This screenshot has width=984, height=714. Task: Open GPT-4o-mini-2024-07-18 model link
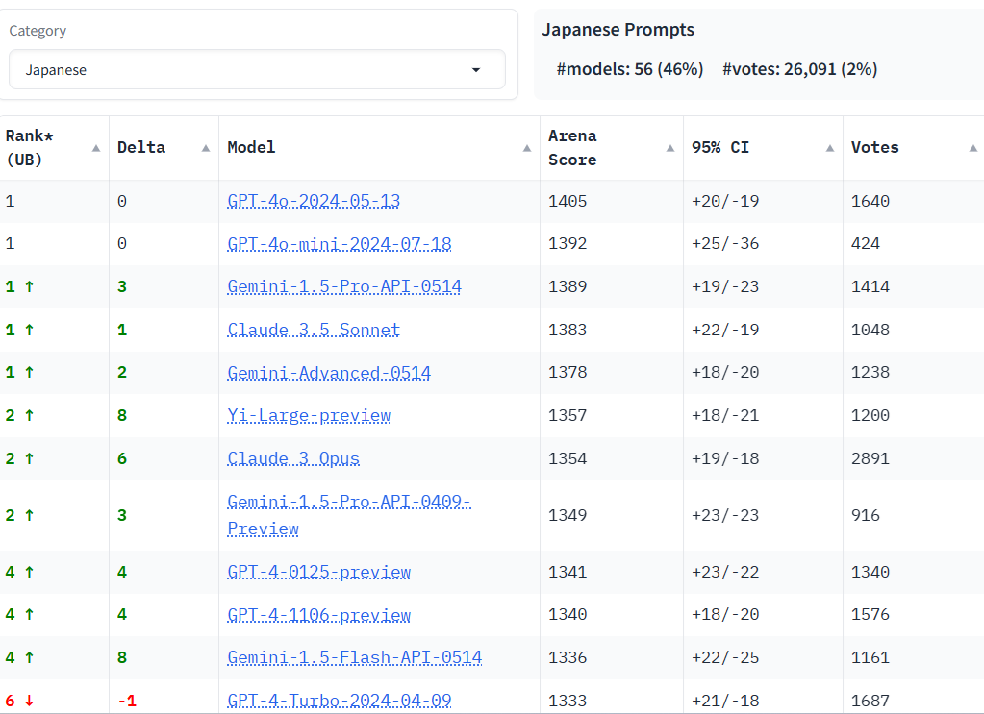340,244
